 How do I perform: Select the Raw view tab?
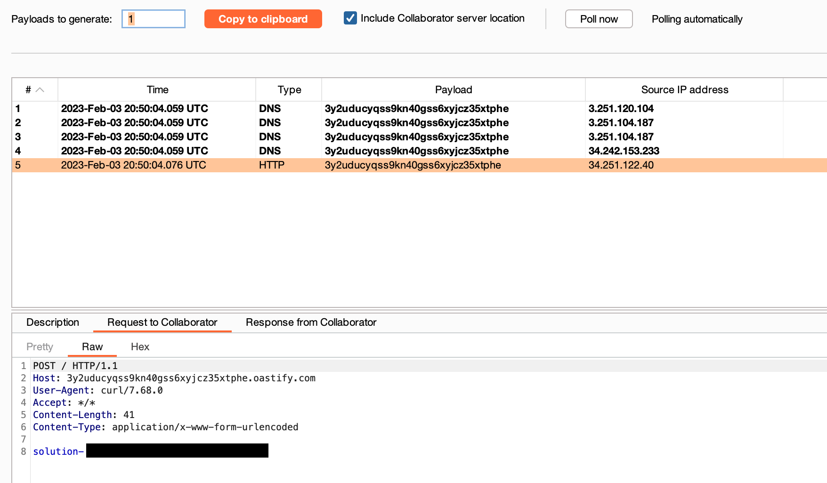tap(92, 347)
